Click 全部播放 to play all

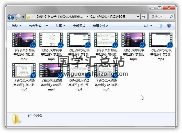click(x=79, y=26)
